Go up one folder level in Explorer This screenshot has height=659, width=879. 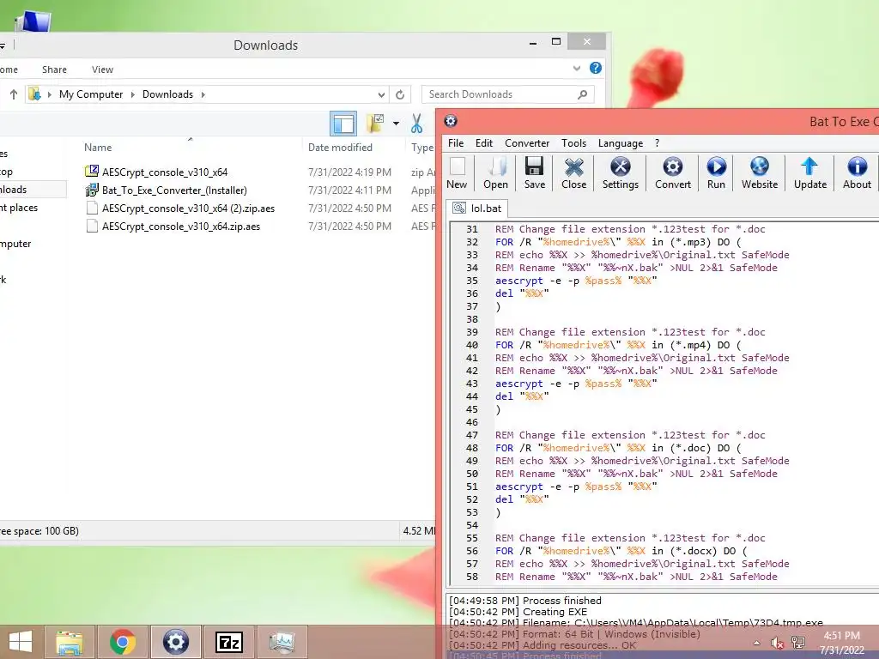coord(14,94)
